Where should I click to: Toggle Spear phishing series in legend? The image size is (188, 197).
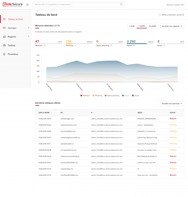point(112,96)
